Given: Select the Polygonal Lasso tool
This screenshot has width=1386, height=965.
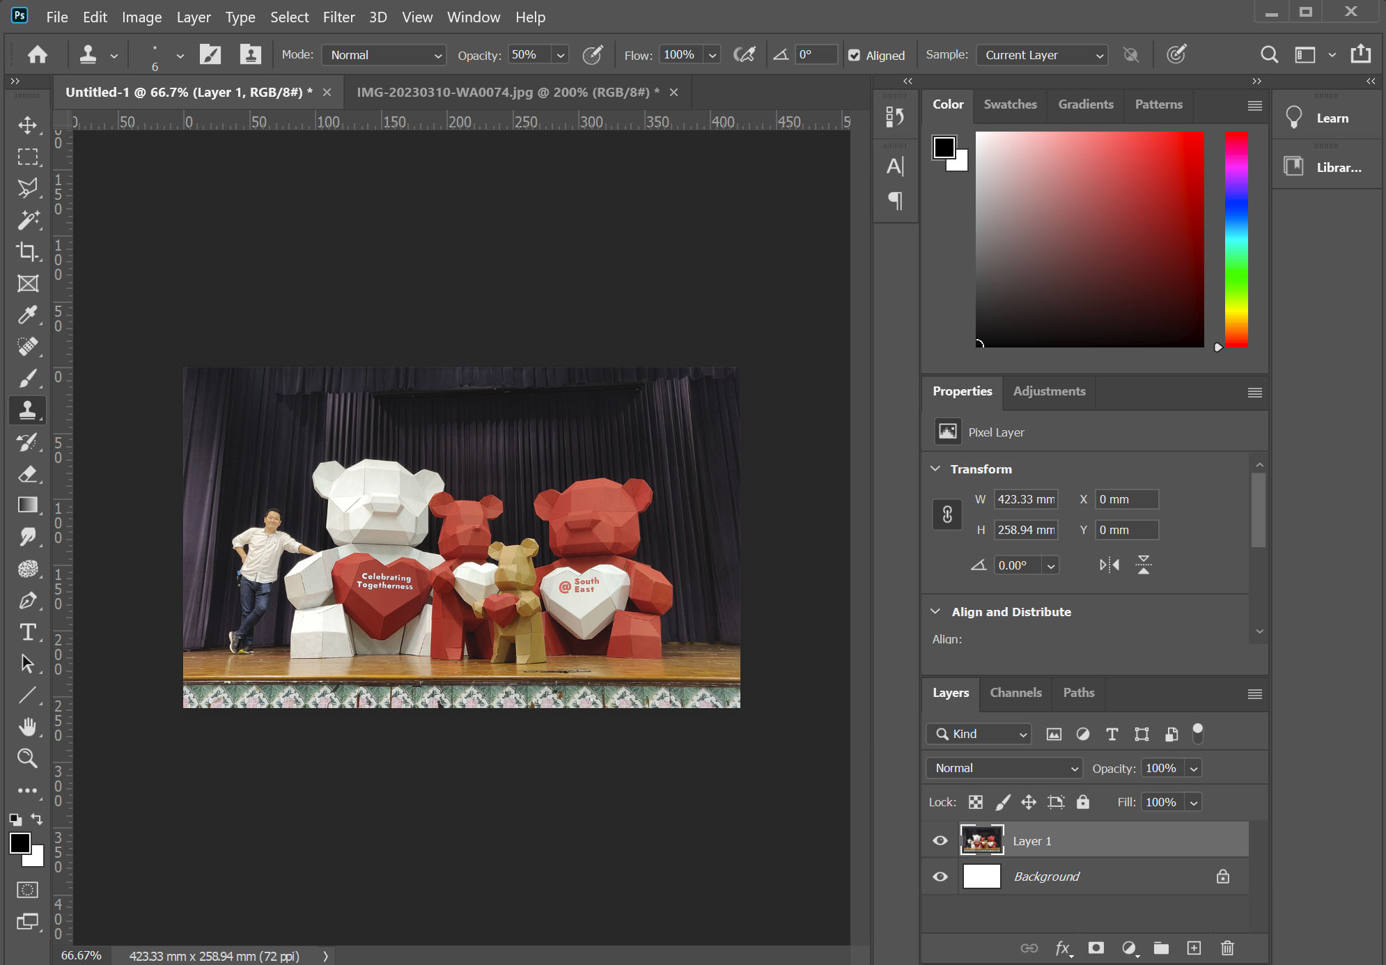Looking at the screenshot, I should [x=28, y=189].
